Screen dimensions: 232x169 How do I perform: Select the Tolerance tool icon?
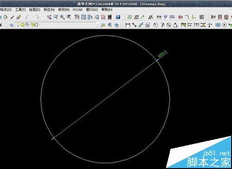[218, 25]
